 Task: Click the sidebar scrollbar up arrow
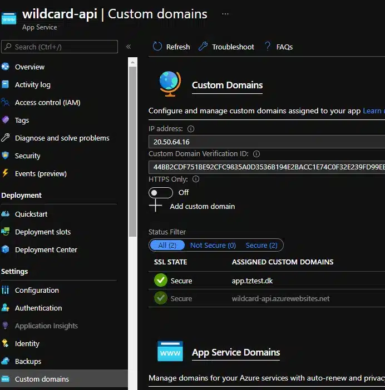(133, 62)
